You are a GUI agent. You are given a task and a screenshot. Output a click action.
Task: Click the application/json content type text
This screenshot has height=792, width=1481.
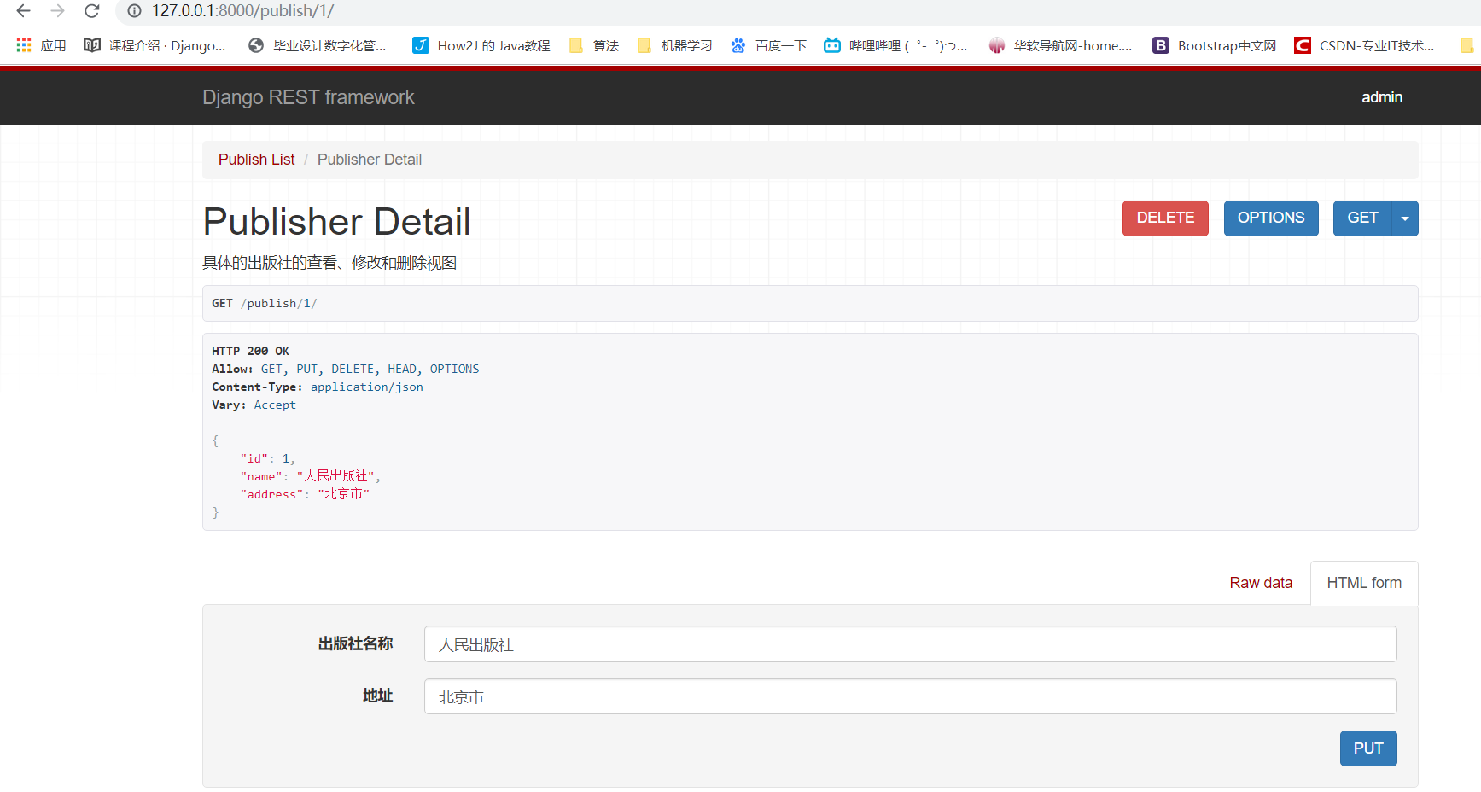tap(367, 387)
